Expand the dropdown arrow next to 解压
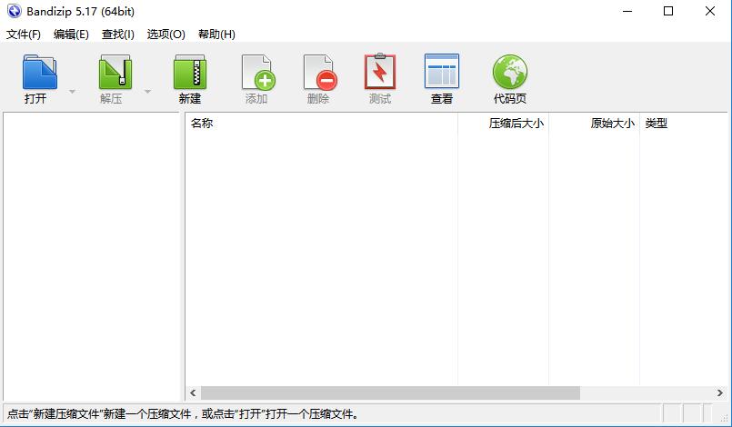Image resolution: width=732 pixels, height=427 pixels. point(147,92)
